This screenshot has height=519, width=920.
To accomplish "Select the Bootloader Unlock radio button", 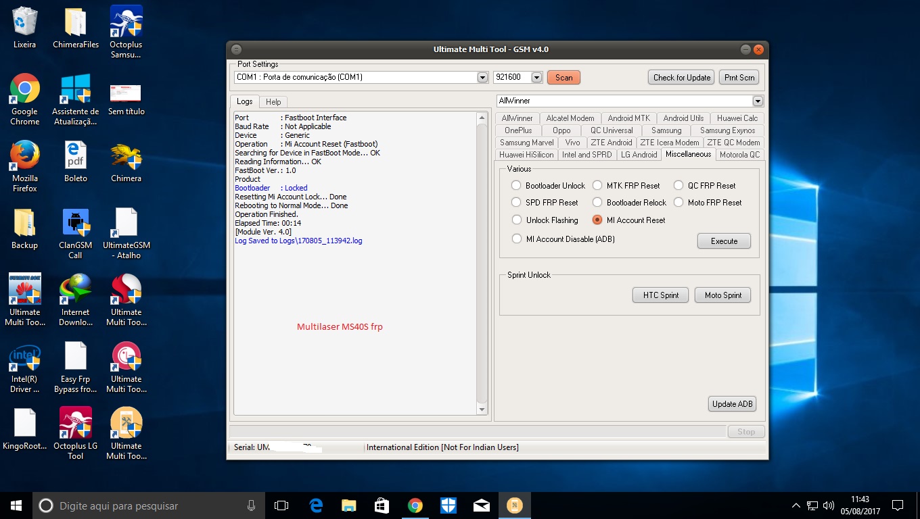I will point(516,185).
